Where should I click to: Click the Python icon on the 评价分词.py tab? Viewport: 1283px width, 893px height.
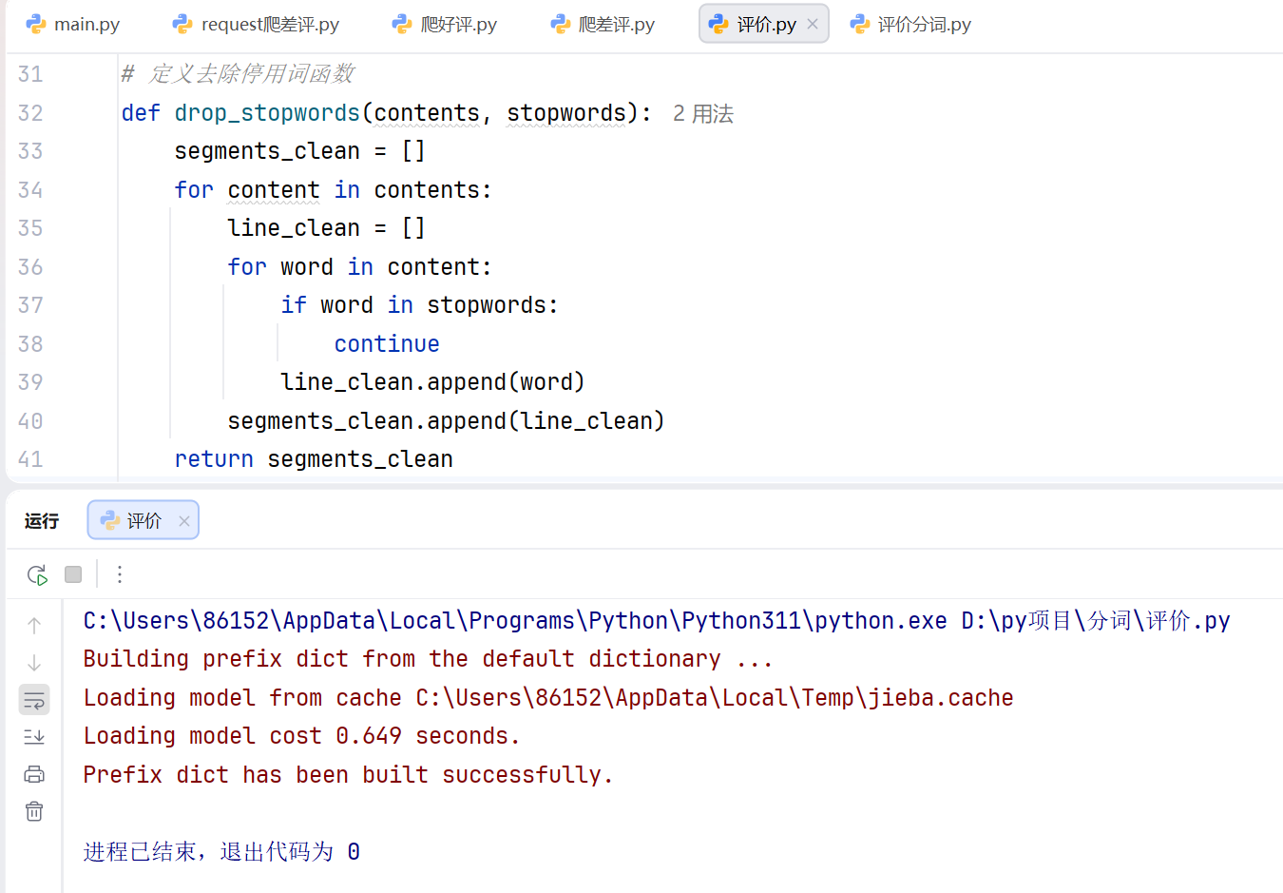click(x=860, y=24)
